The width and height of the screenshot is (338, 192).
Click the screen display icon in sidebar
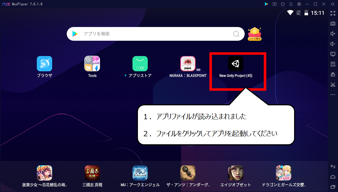pos(333,54)
